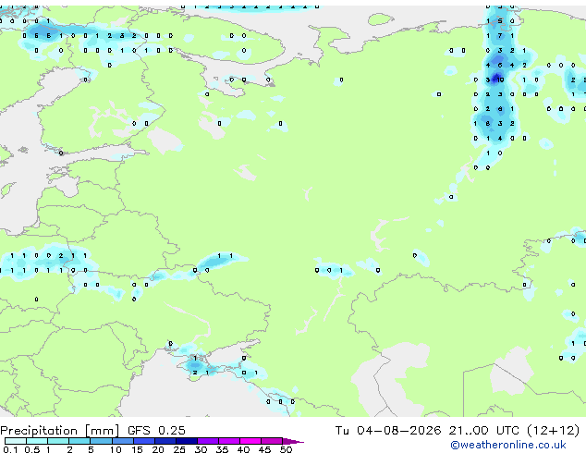The height and width of the screenshot is (453, 586).
Task: Click the forecast offset '(12+12)'
Action: coord(553,430)
